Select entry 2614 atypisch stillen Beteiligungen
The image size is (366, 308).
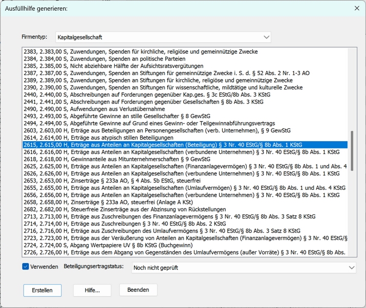(x=185, y=138)
